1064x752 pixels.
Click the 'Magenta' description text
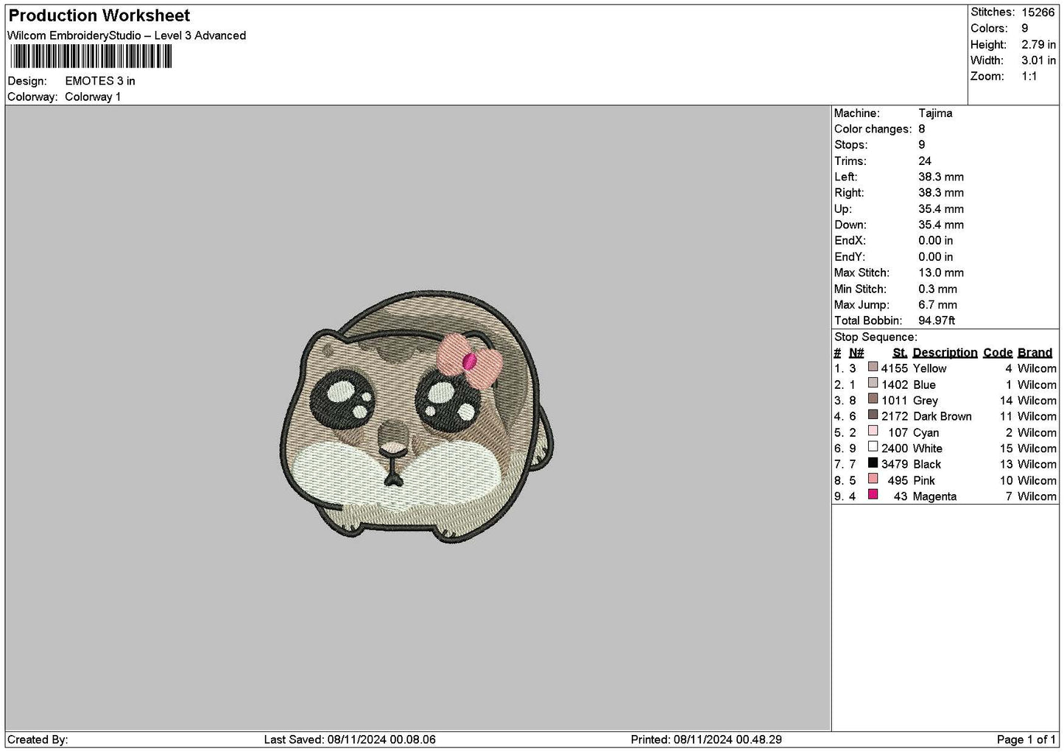(x=934, y=496)
